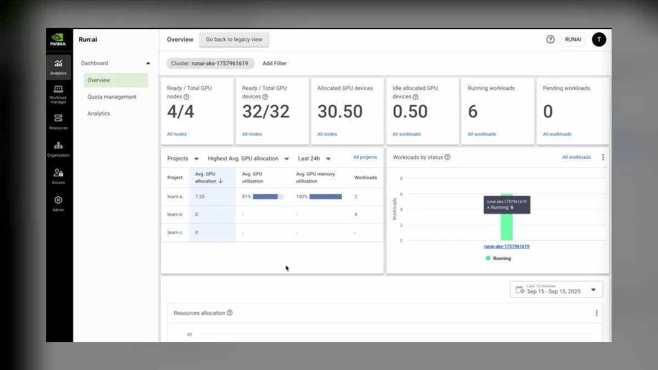Viewport: 658px width, 370px height.
Task: Click the Project column header
Action: pos(175,178)
